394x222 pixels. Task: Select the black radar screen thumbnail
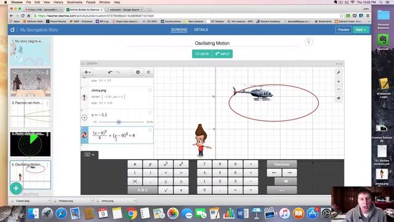coord(30,144)
